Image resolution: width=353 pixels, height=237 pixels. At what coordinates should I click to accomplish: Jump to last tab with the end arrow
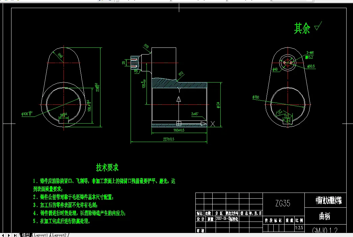(15, 235)
